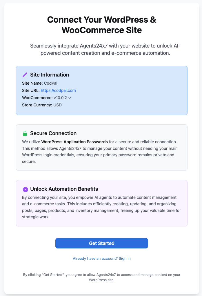The height and width of the screenshot is (296, 202).
Task: Click the Site Name value CodPal
Action: click(51, 83)
